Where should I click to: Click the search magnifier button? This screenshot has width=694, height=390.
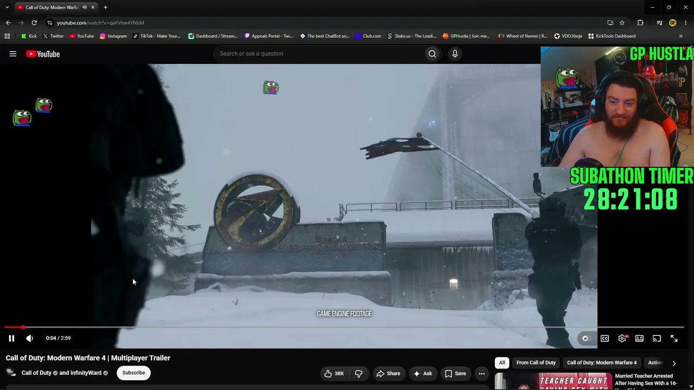pos(432,54)
